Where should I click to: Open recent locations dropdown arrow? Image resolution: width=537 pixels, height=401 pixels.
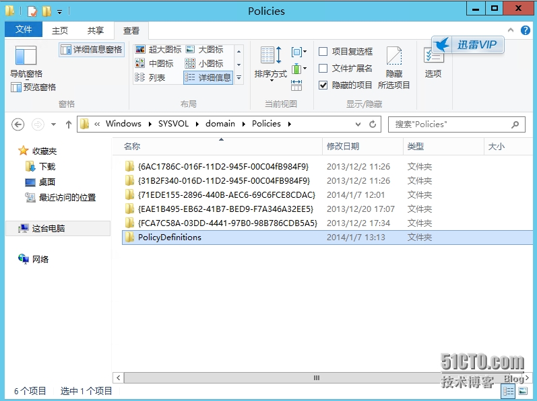(x=53, y=124)
